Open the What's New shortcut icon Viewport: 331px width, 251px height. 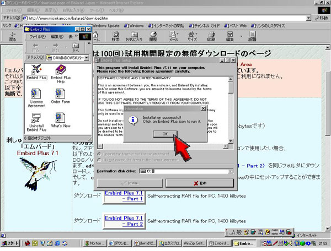pyautogui.click(x=61, y=120)
